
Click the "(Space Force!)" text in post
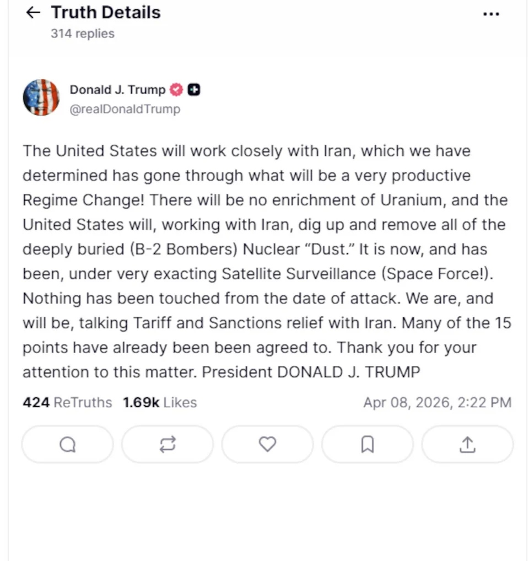point(447,274)
